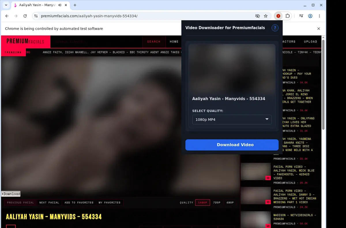The image size is (346, 228).
Task: Open ACTORS in the site navigation
Action: click(289, 42)
